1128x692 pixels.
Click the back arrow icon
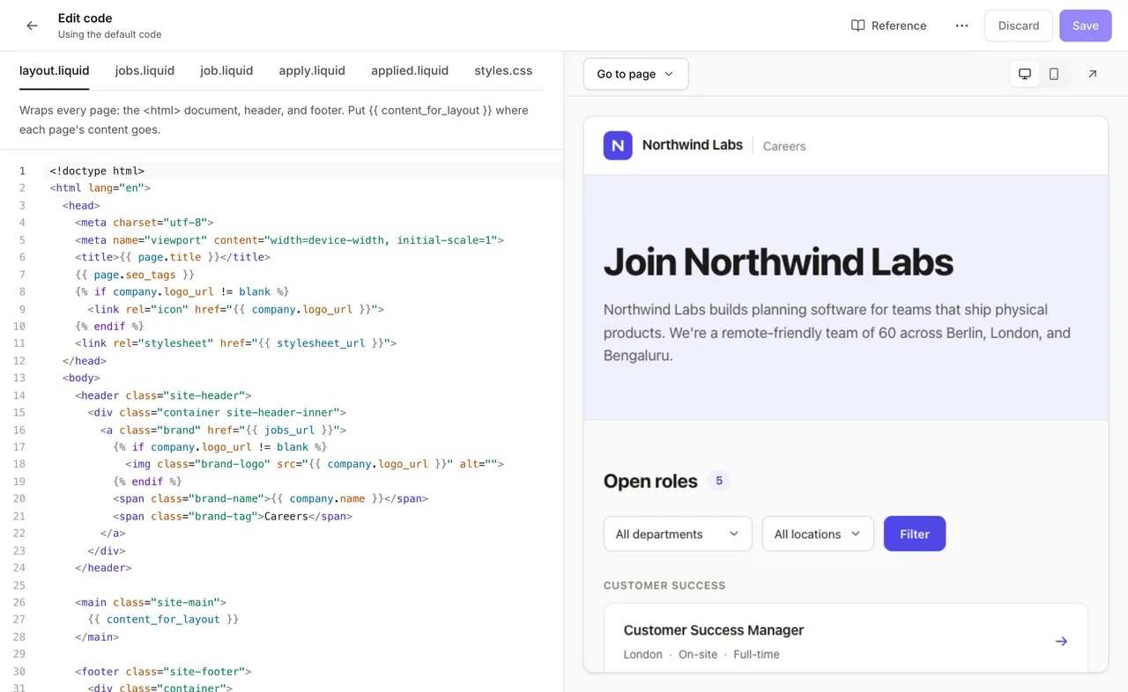[x=33, y=26]
